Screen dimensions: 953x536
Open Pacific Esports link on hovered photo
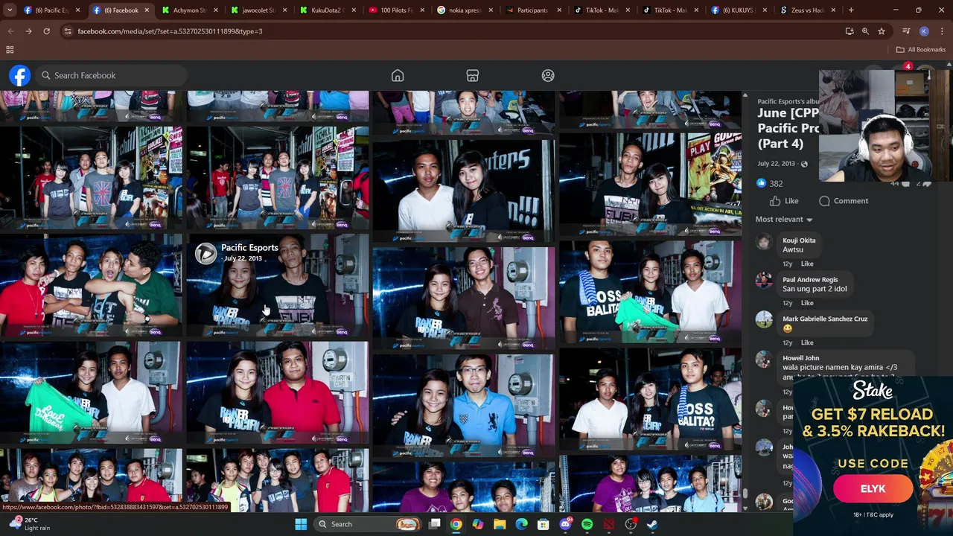(x=249, y=248)
